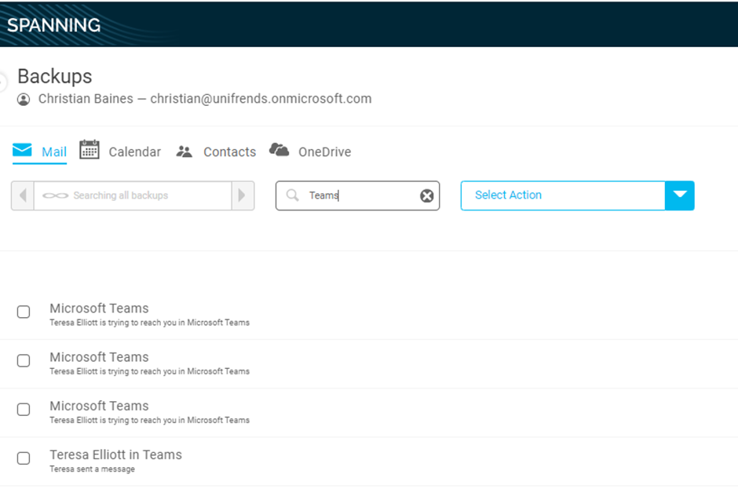Screen dimensions: 738x489
Task: Clear the Teams search with the X icon
Action: click(427, 195)
